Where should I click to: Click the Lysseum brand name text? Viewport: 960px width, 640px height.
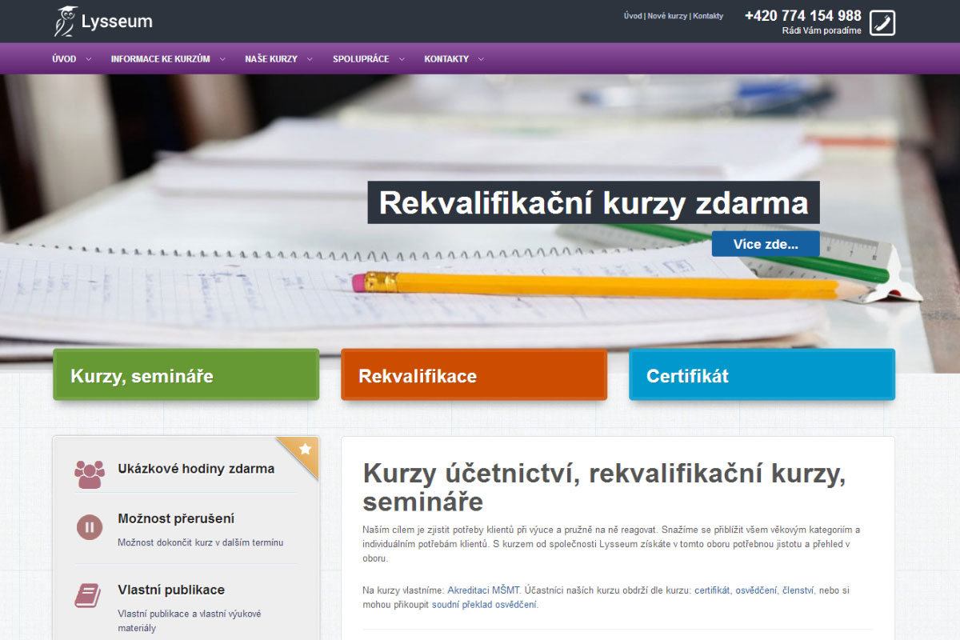[x=117, y=22]
